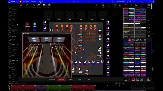Select the cyan wash hexagon group
The width and height of the screenshot is (163, 91).
coord(35,24)
